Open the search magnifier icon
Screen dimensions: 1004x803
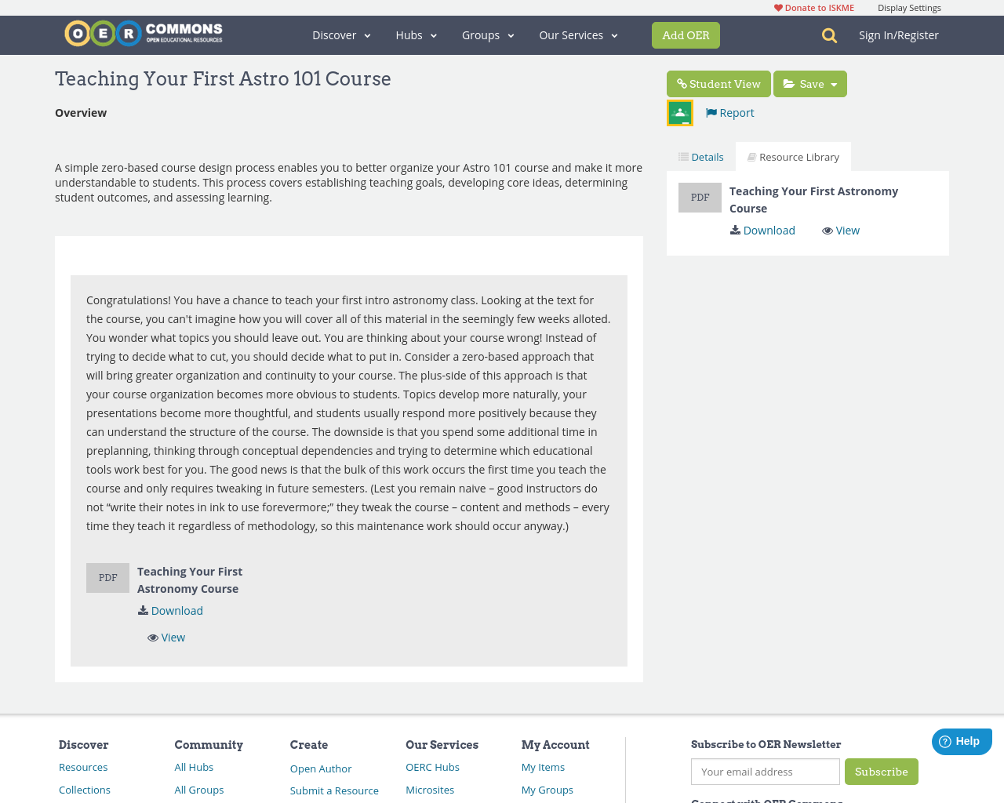coord(829,35)
